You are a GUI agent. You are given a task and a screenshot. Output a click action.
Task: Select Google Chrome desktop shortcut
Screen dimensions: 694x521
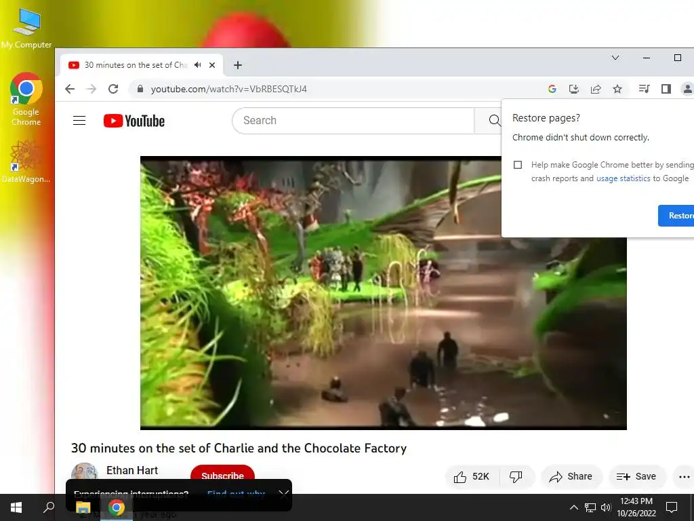(x=26, y=99)
